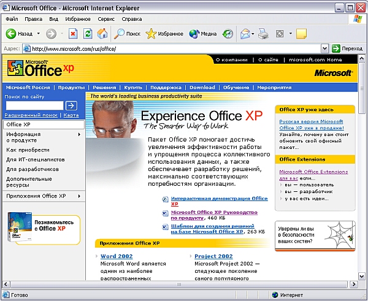Go to the Home page icon

click(102, 34)
